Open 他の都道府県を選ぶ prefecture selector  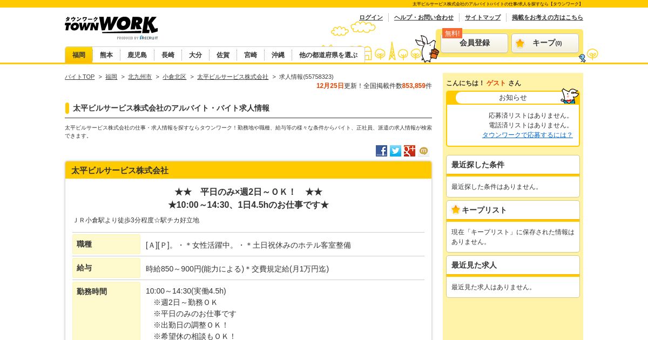(328, 55)
